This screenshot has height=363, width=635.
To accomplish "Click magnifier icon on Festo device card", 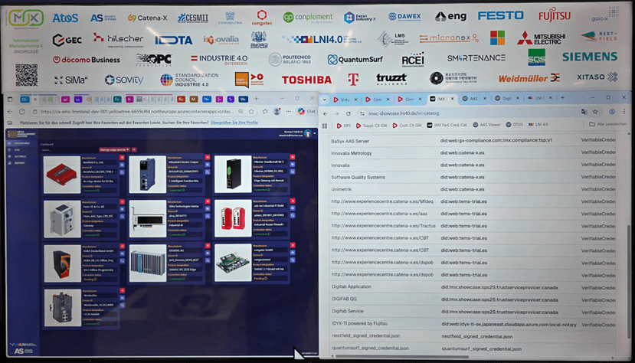I will coord(122,217).
